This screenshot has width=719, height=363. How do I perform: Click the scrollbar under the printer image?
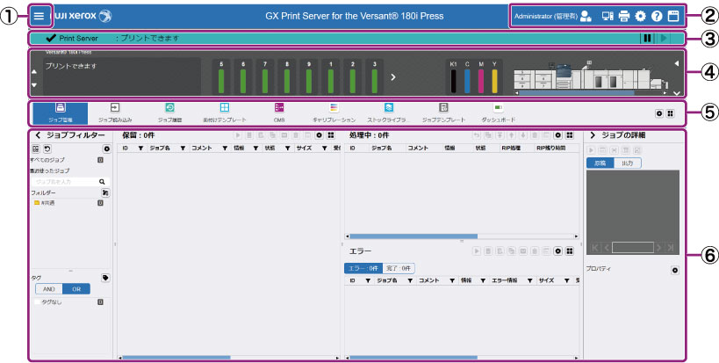tap(576, 92)
